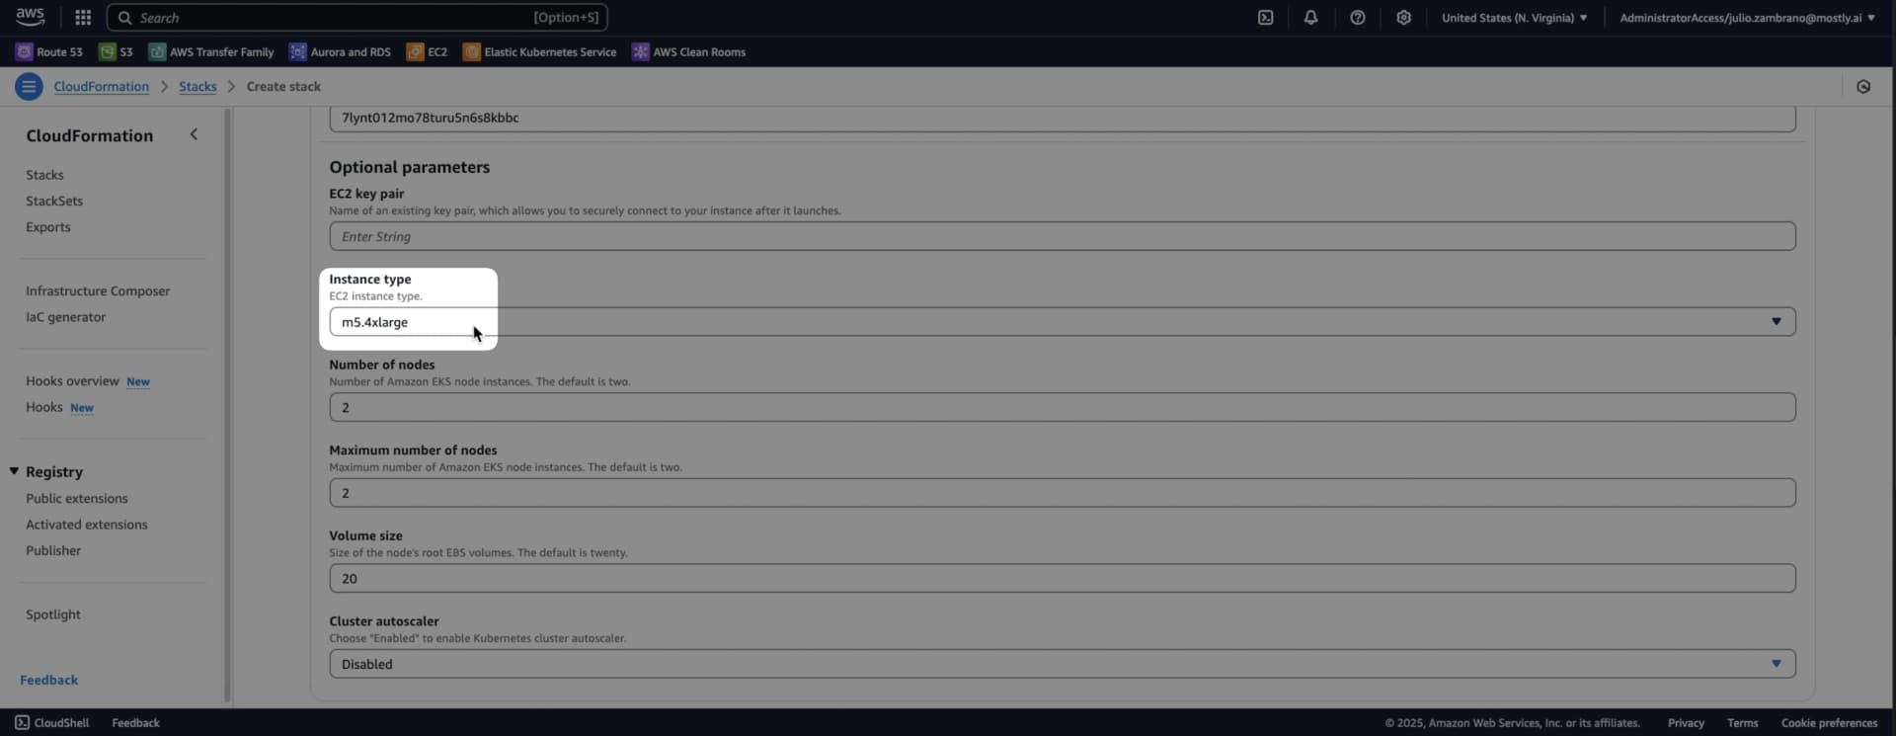Open the clock icon panel at right
Image resolution: width=1896 pixels, height=736 pixels.
1862,87
